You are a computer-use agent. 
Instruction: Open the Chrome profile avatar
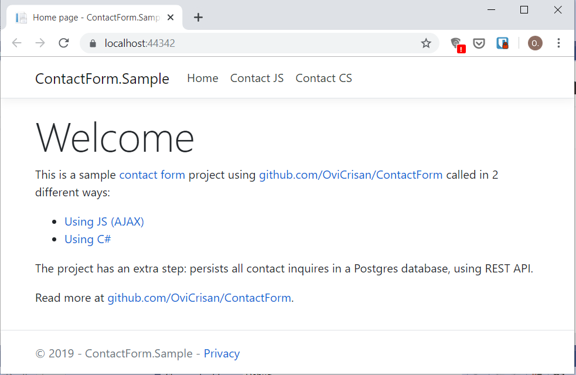(x=534, y=43)
